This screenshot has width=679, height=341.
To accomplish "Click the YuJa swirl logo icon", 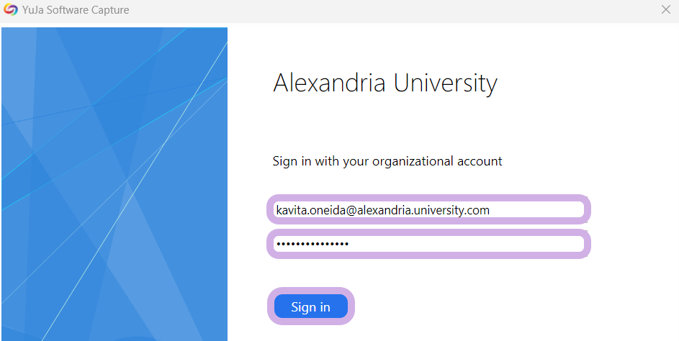I will [x=10, y=9].
